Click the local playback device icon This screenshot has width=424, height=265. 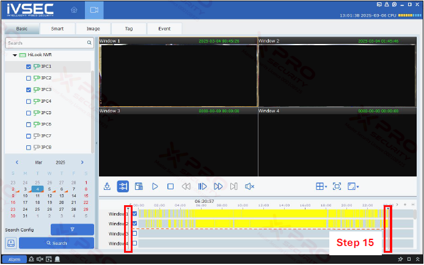(11, 243)
